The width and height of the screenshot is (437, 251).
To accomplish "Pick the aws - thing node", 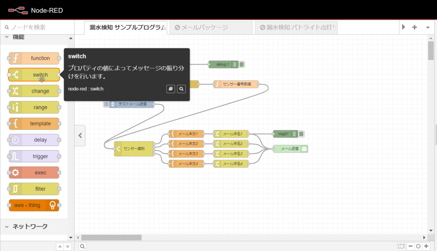I will click(x=34, y=205).
